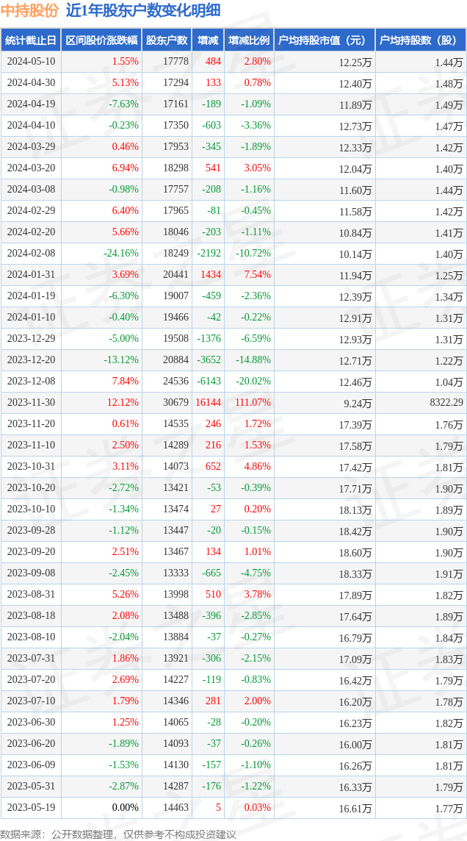Screen dimensions: 467x841
Task: Click the 增减 column header
Action: [x=208, y=40]
